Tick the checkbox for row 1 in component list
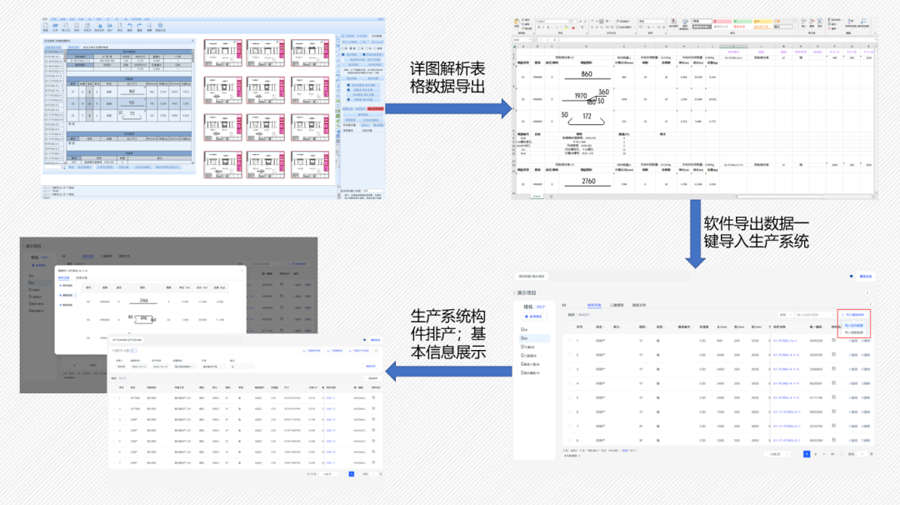Image resolution: width=900 pixels, height=505 pixels. click(x=570, y=341)
